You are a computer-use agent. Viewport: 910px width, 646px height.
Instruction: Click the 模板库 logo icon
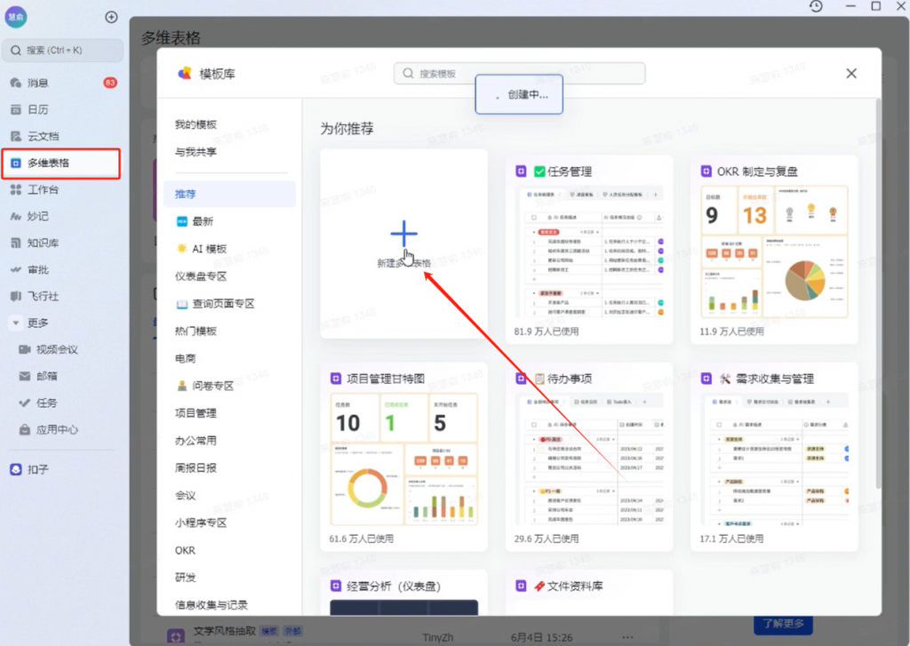185,74
